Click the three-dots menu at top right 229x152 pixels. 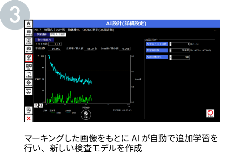215,31
